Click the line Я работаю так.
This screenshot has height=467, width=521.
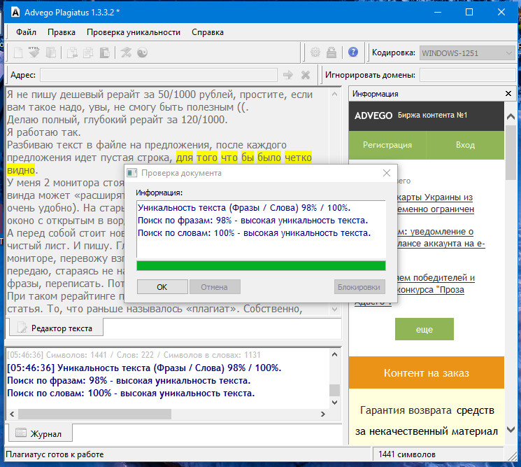44,132
